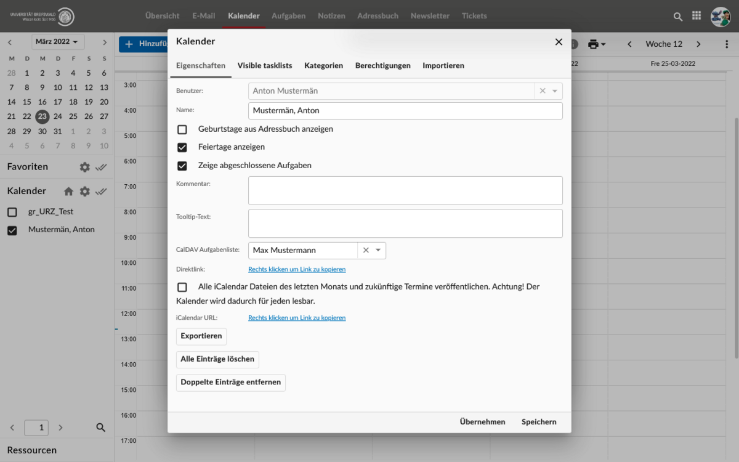Click the sidebar search magnifier icon
This screenshot has width=739, height=462.
[x=101, y=428]
